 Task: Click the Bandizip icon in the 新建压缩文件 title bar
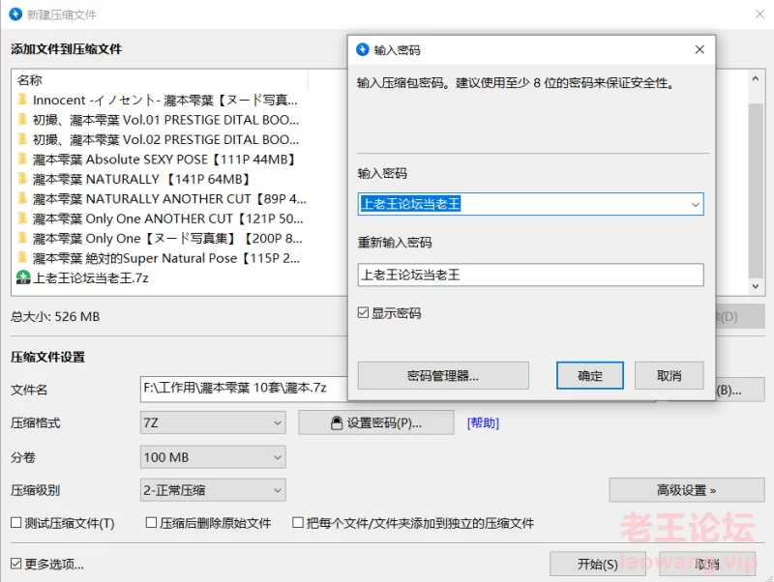15,14
